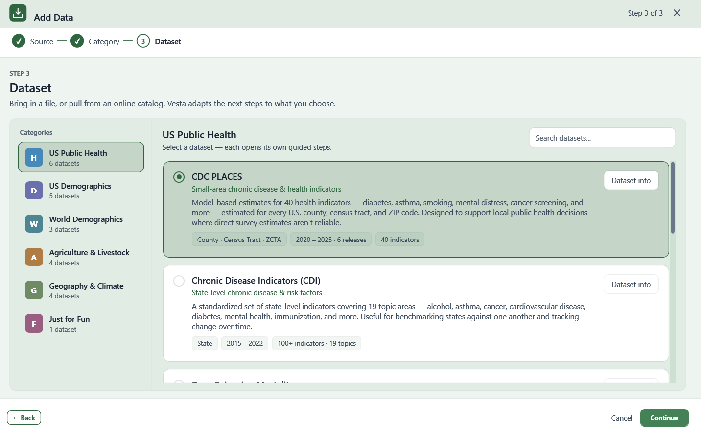The width and height of the screenshot is (701, 434).
Task: Click the 40 indicators tag
Action: 400,240
